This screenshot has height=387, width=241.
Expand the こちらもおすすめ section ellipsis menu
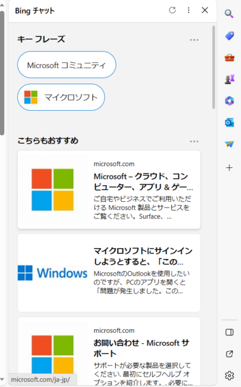click(194, 141)
